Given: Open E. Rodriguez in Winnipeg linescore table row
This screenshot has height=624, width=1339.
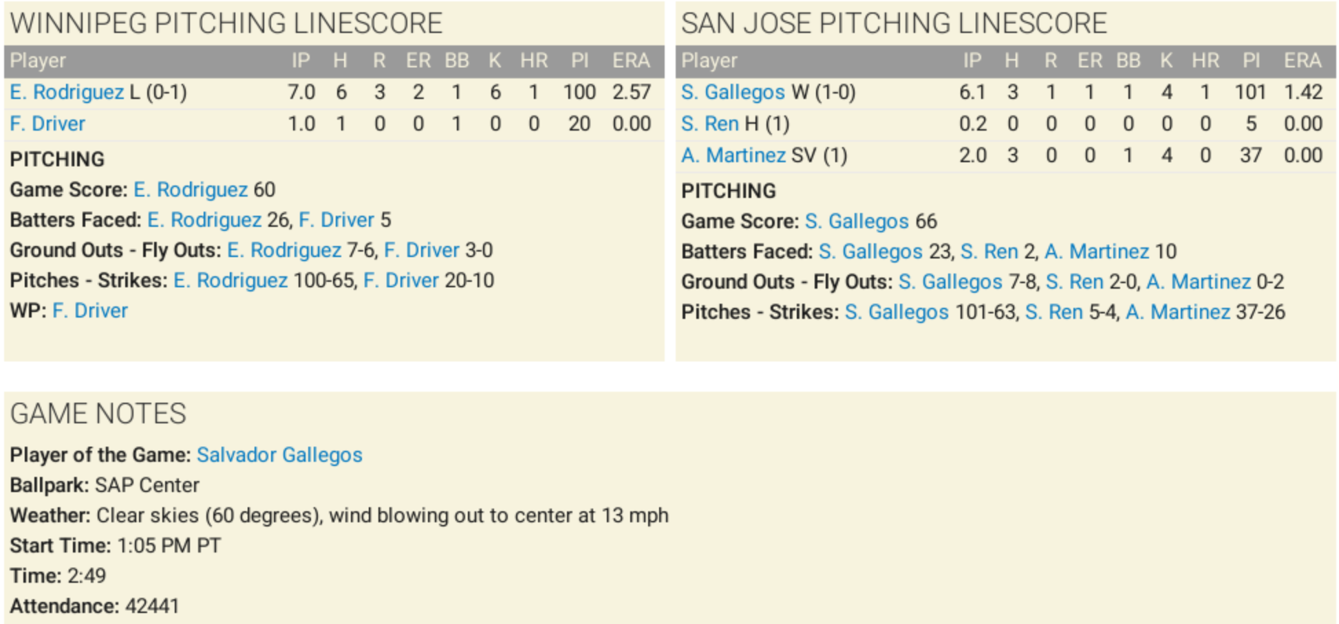Looking at the screenshot, I should (67, 92).
